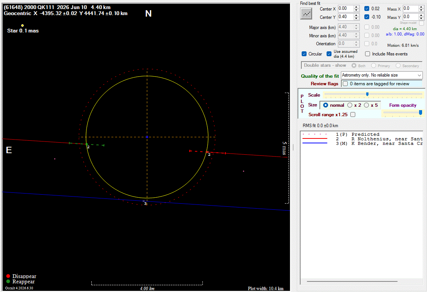Increase Center X with up arrow

pyautogui.click(x=356, y=7)
